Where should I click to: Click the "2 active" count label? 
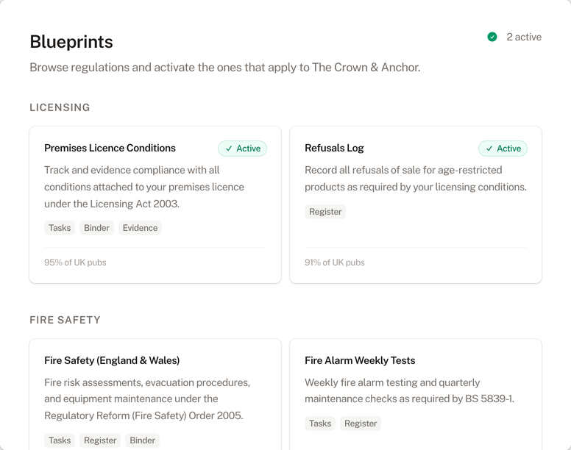(524, 37)
